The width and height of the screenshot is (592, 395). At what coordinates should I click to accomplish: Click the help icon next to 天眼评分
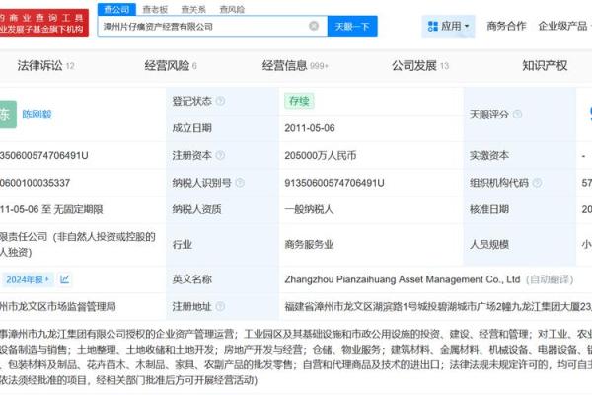[519, 115]
